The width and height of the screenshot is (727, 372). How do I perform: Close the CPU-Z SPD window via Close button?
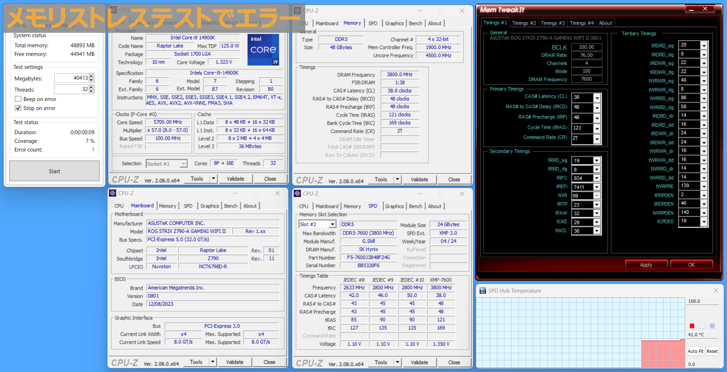[x=454, y=362]
